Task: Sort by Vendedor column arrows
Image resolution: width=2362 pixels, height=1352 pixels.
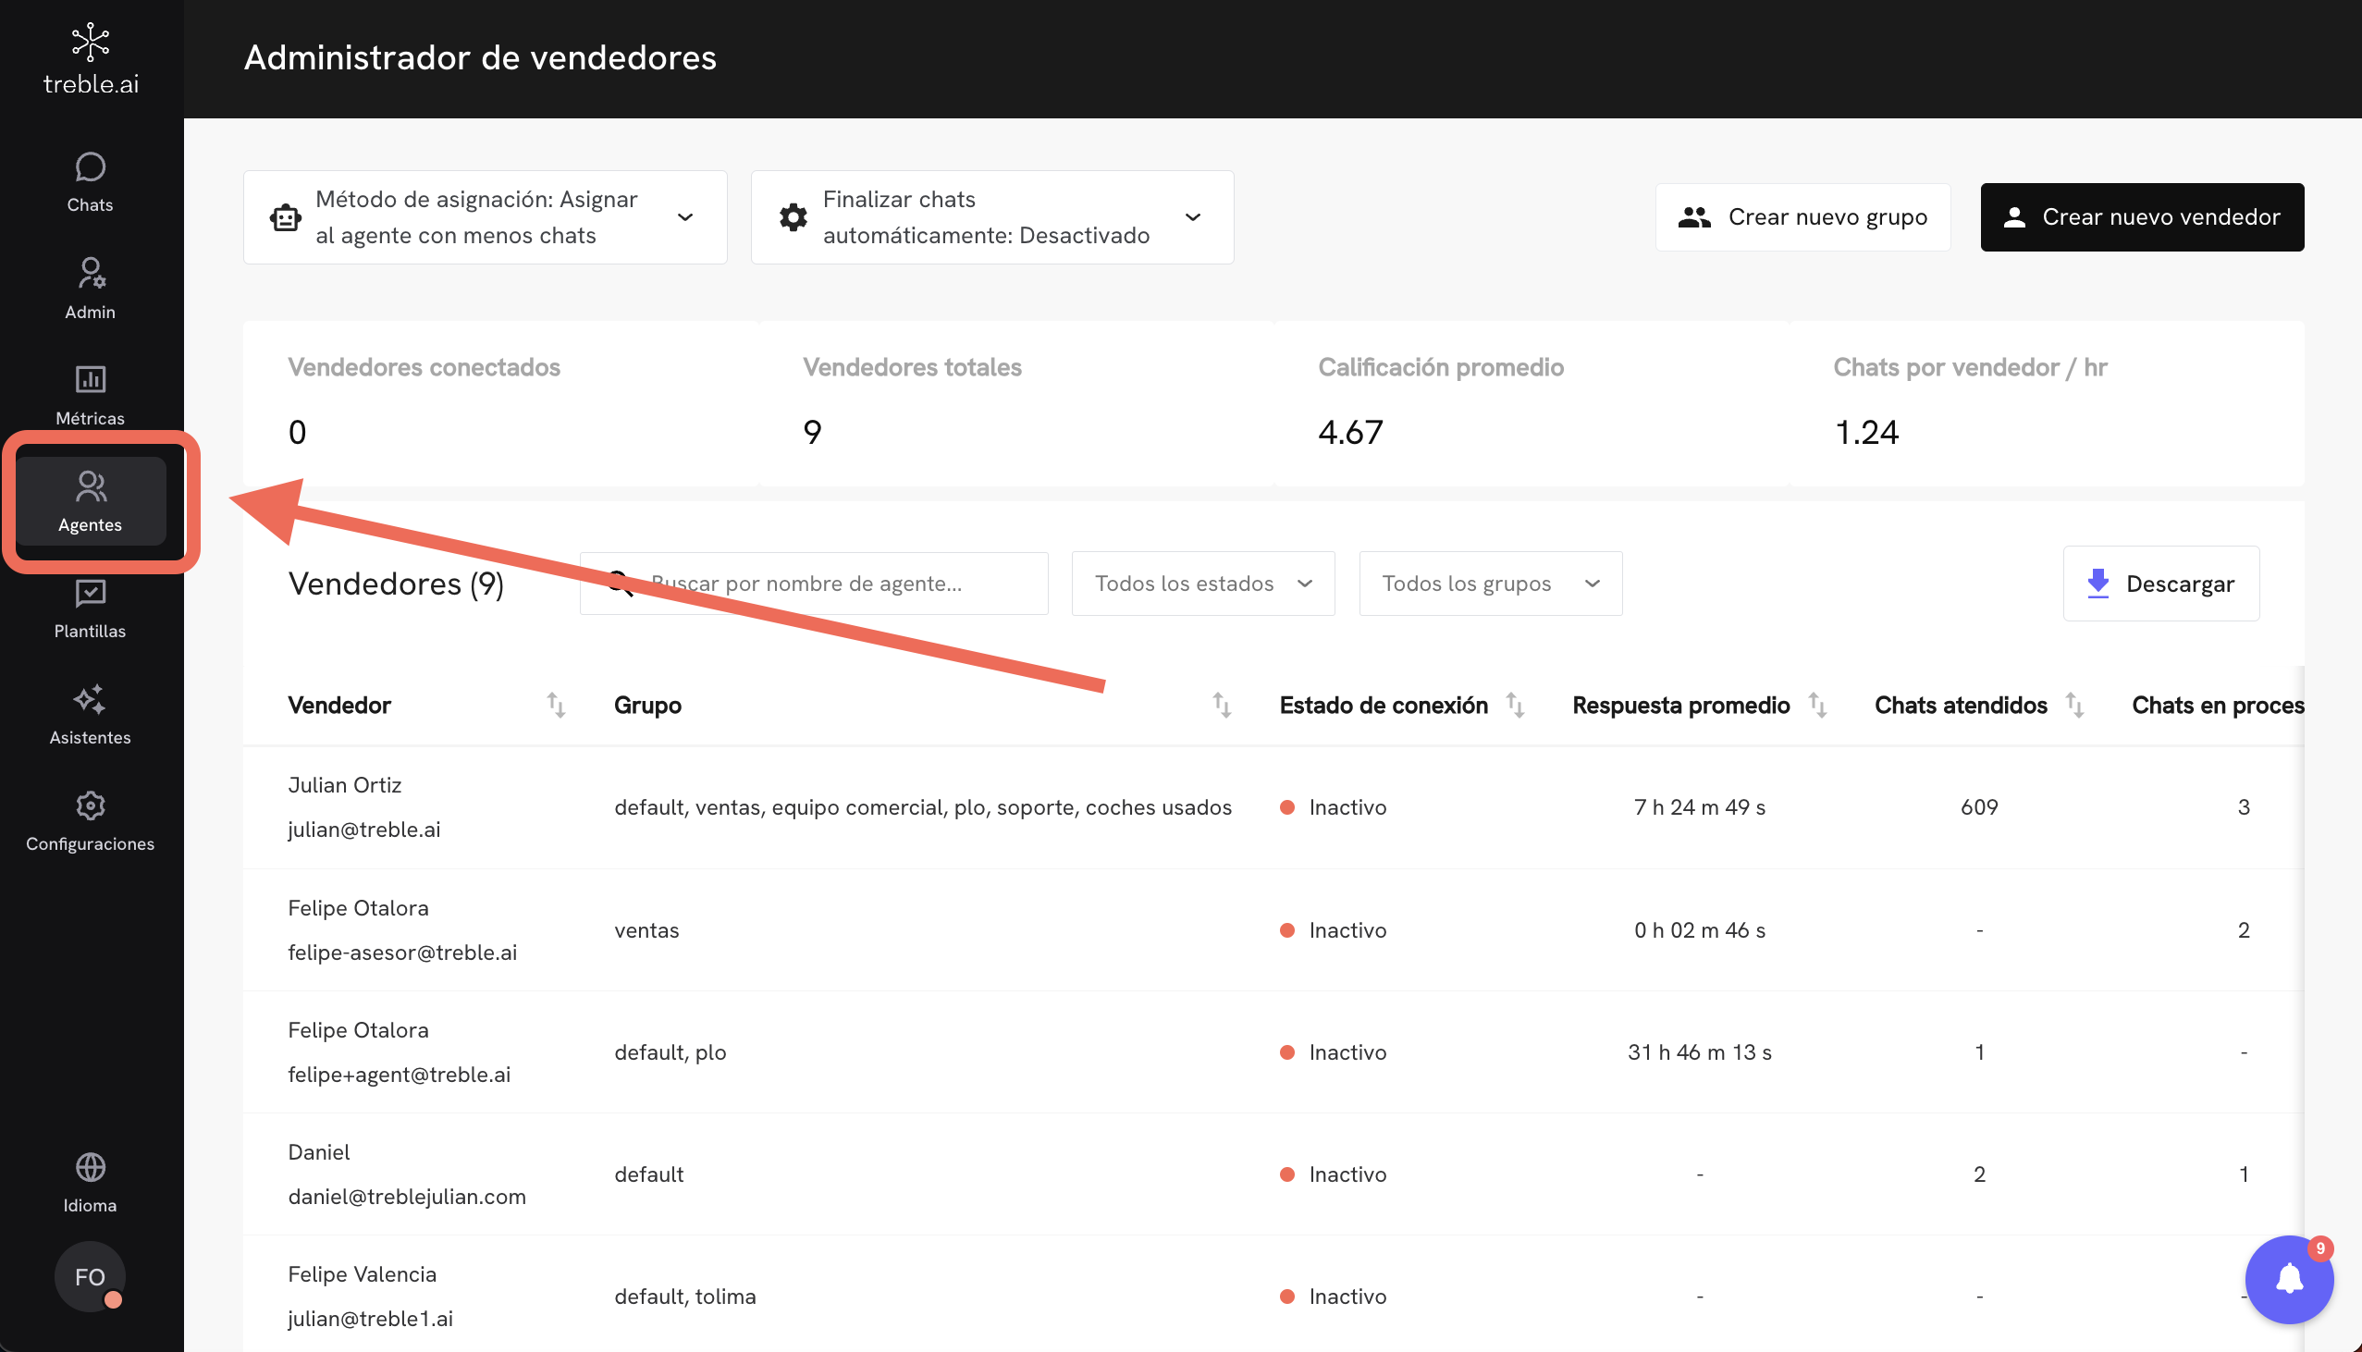Action: pos(556,705)
